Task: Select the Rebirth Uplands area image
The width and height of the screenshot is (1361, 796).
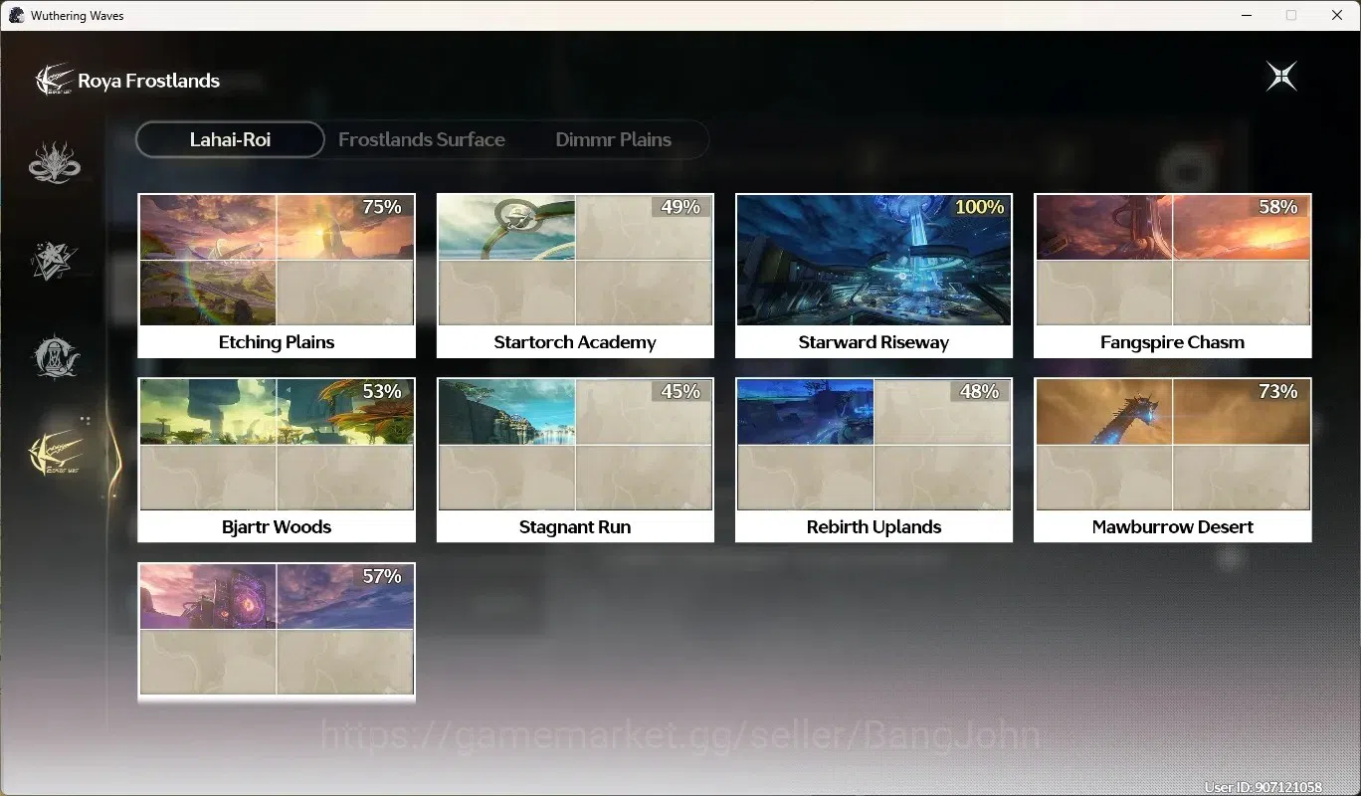Action: (x=874, y=445)
